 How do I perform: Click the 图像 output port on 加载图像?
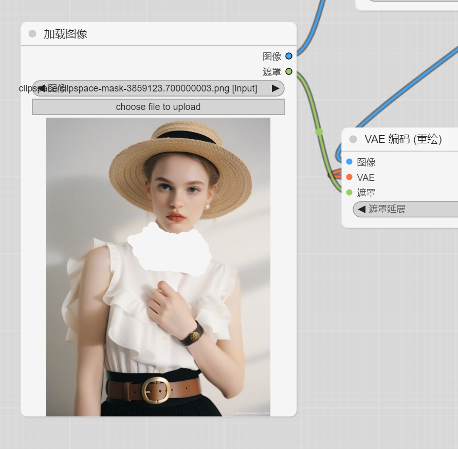click(x=289, y=56)
